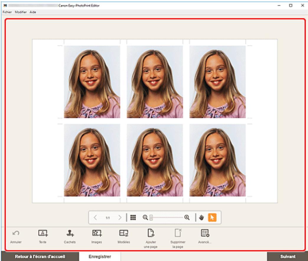This screenshot has width=308, height=261.
Task: Click the zoom out magnifier
Action: [x=145, y=217]
